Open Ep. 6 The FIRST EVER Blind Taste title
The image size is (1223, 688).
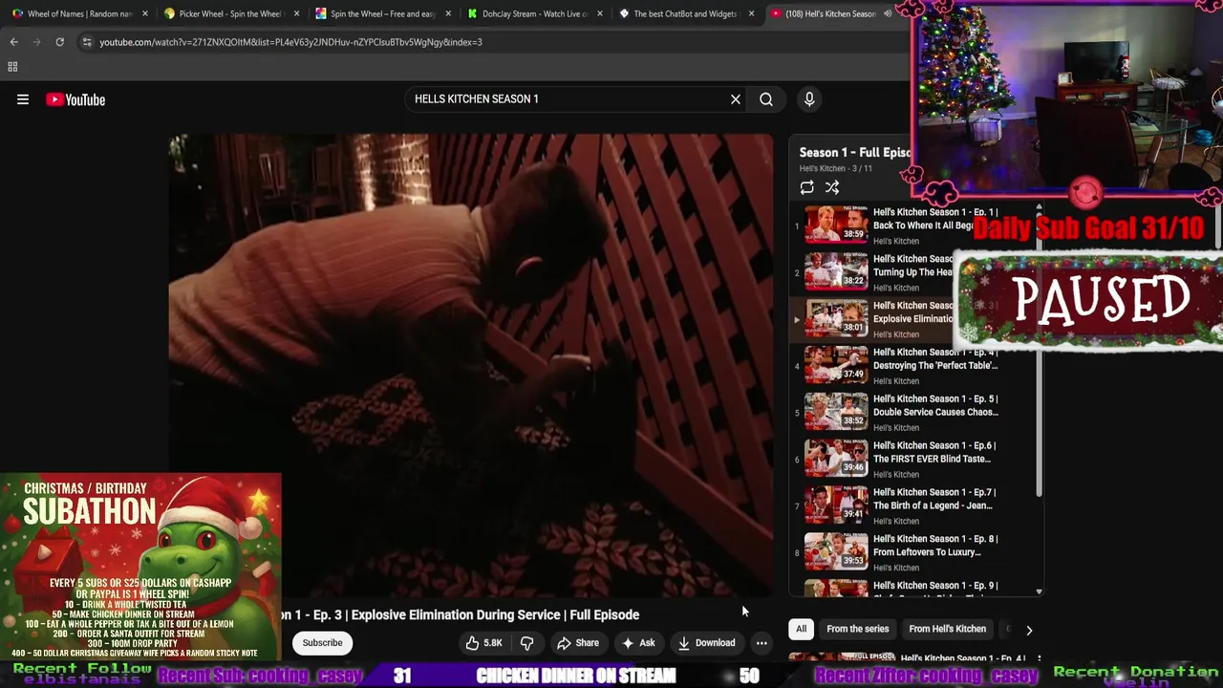pos(934,452)
